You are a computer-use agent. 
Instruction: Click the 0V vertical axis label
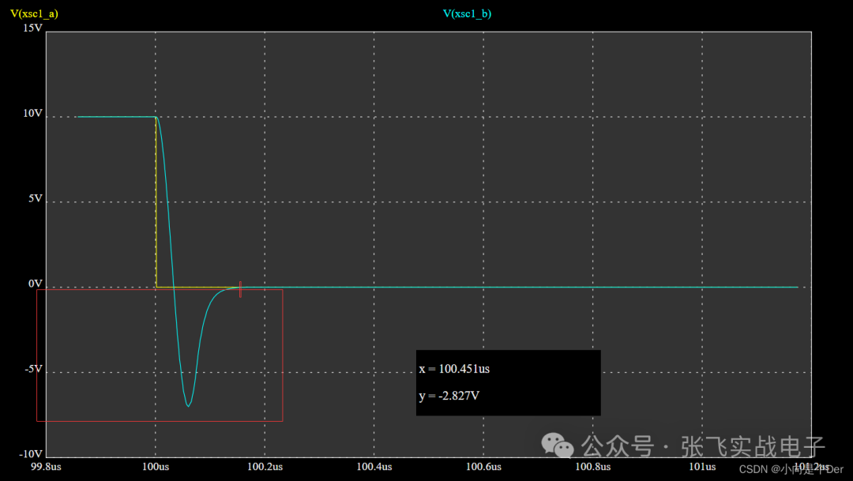tap(36, 284)
